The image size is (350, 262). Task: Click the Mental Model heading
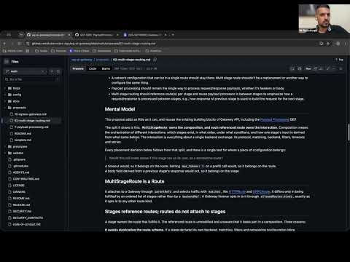pyautogui.click(x=120, y=109)
